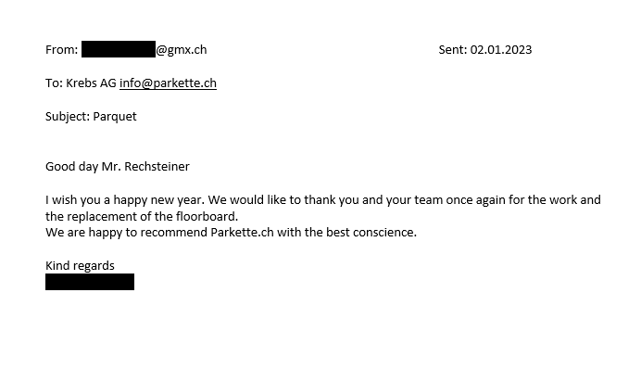
Task: Click the word 'recommend' in the body
Action: click(174, 233)
